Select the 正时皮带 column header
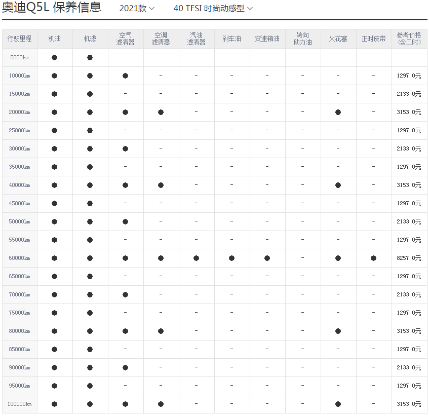 pos(373,39)
